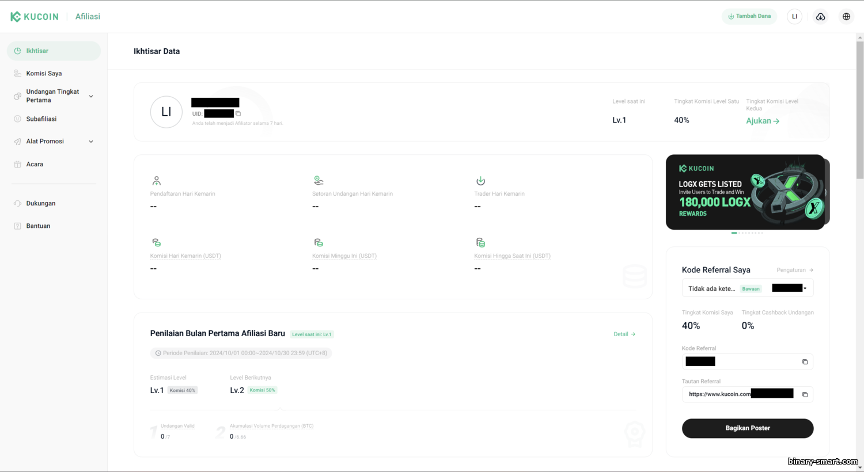Select the first banner carousel dot
Image resolution: width=864 pixels, height=472 pixels.
(x=734, y=233)
